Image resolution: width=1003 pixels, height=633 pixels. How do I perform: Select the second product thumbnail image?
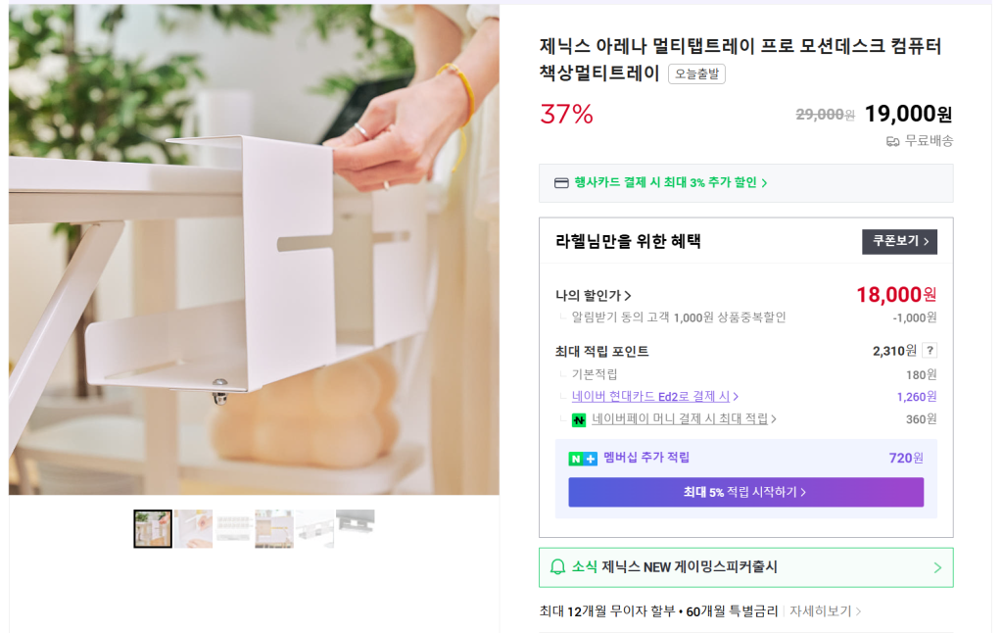click(194, 529)
